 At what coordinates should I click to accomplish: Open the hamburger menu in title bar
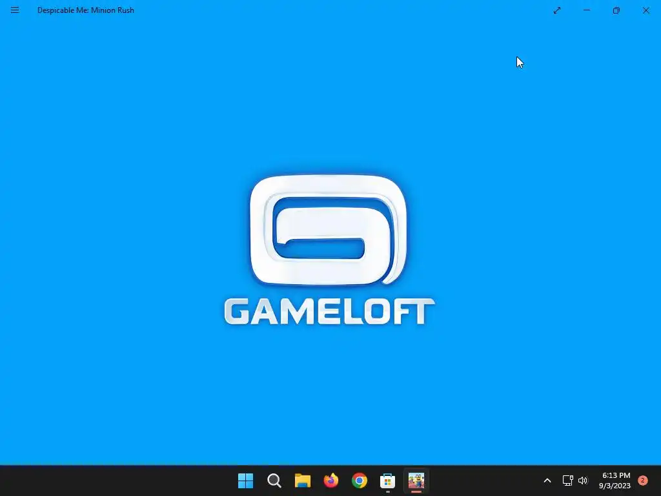click(x=15, y=10)
